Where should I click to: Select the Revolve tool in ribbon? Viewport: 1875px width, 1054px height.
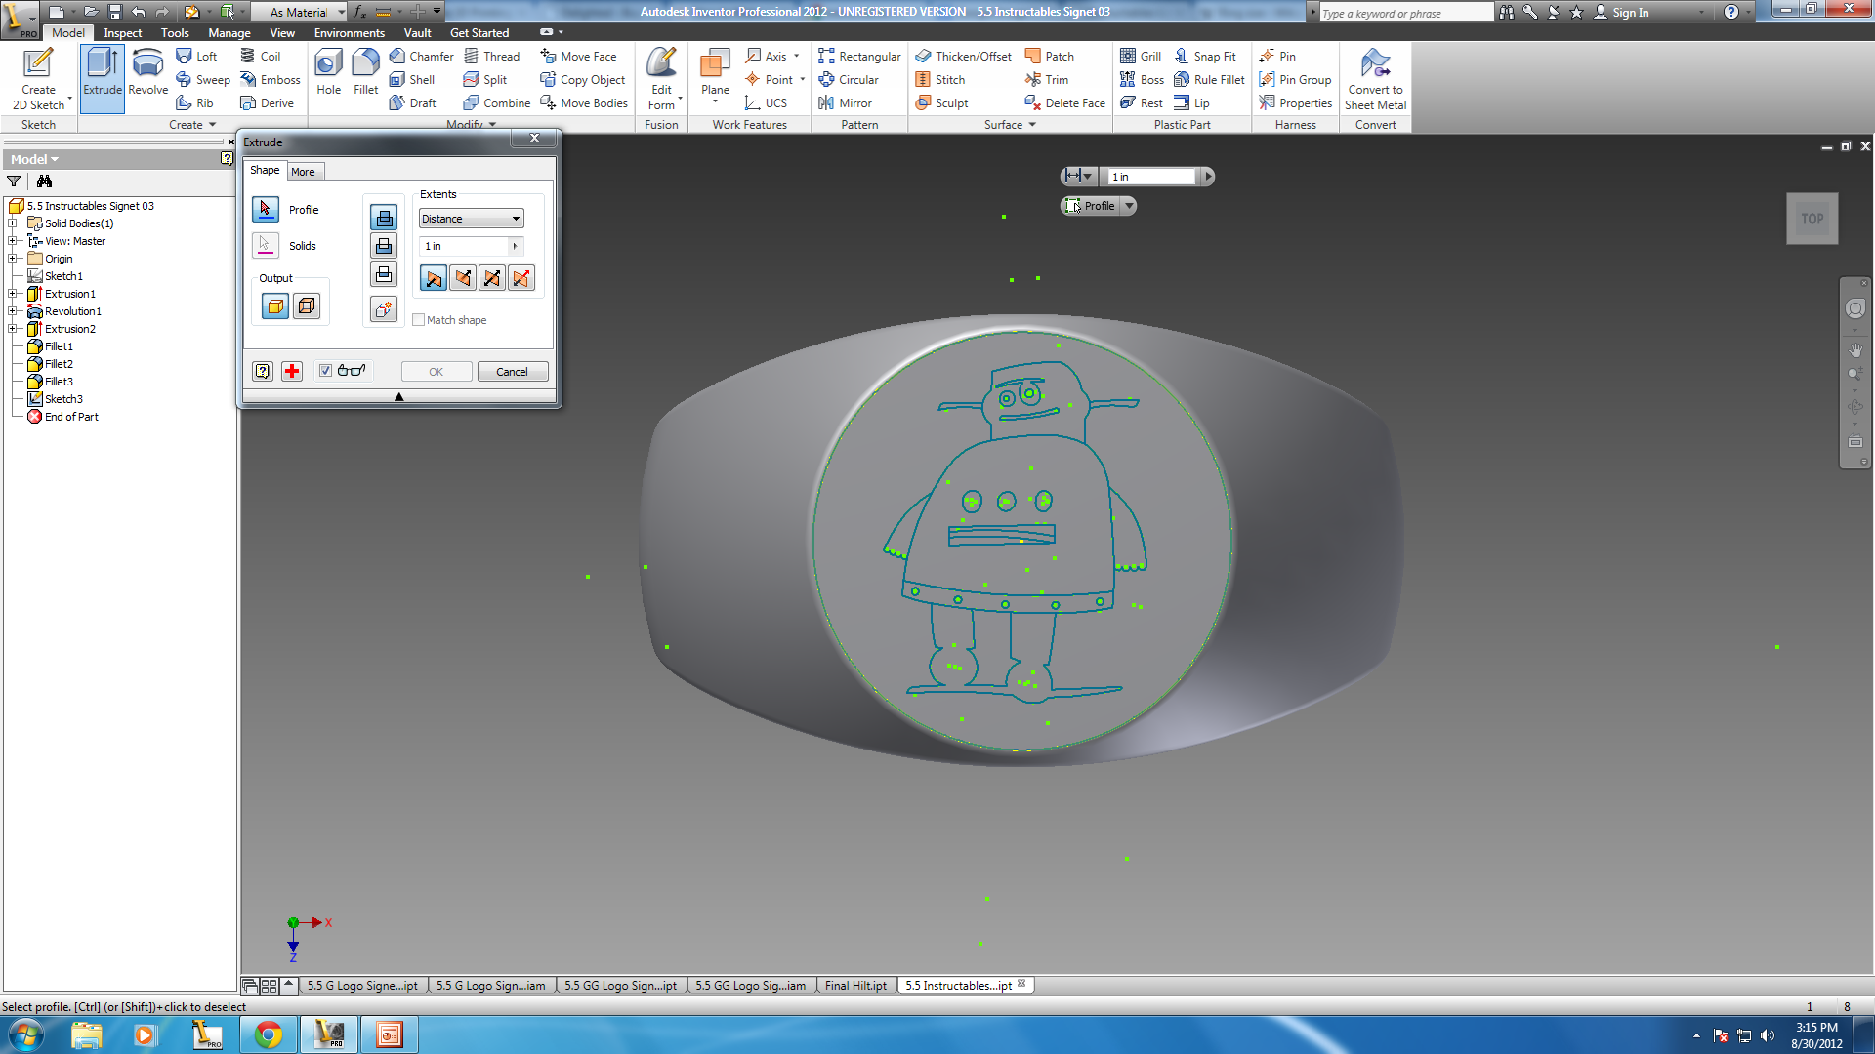coord(147,73)
